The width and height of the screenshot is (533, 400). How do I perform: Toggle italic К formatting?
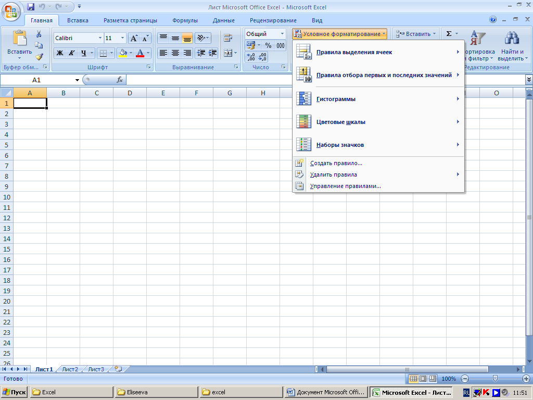pos(71,53)
